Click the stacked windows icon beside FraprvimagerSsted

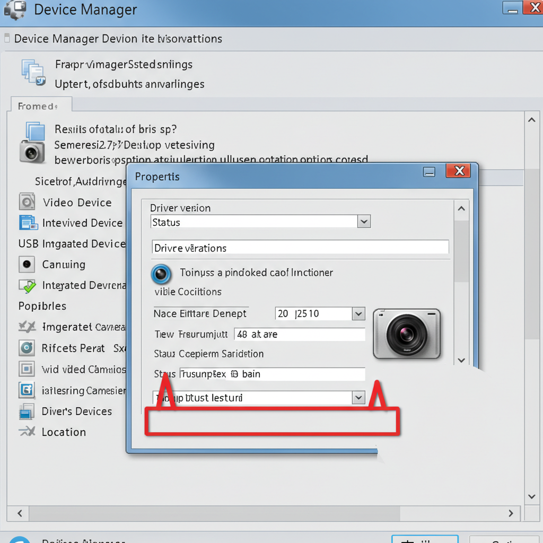(x=33, y=72)
